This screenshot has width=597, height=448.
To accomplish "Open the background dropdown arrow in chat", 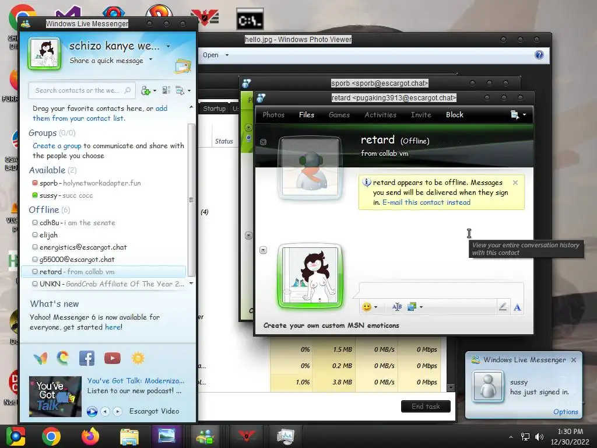I will 421,307.
